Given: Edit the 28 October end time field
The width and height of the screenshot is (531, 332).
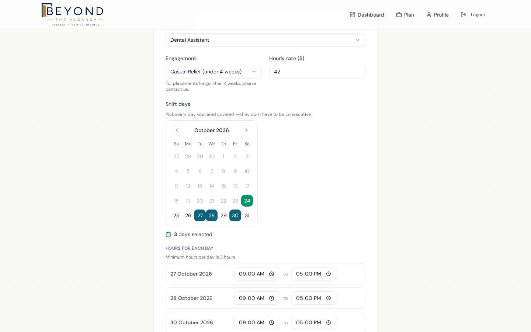Looking at the screenshot, I should [x=314, y=298].
